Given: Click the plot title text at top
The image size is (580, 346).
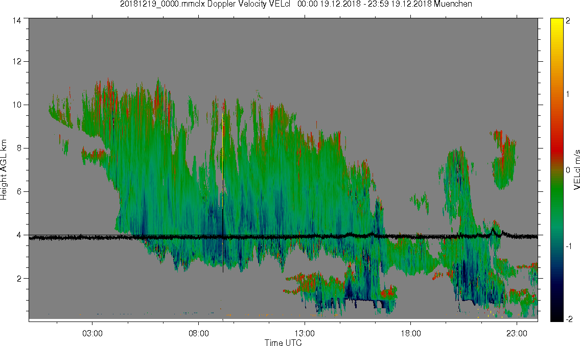Looking at the screenshot, I should (x=296, y=4).
